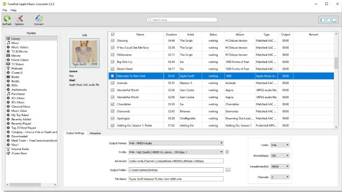Uncheck the Glowing song checkbox
342x192 pixels.
point(112,40)
